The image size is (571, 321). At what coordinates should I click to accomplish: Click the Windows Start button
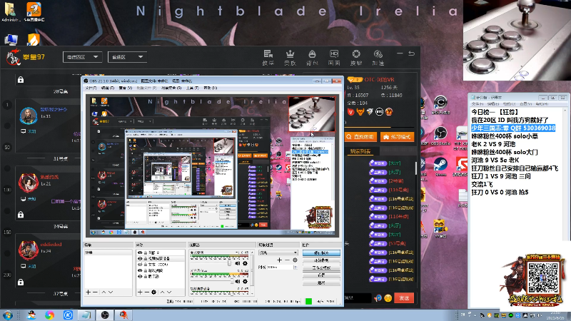point(8,315)
